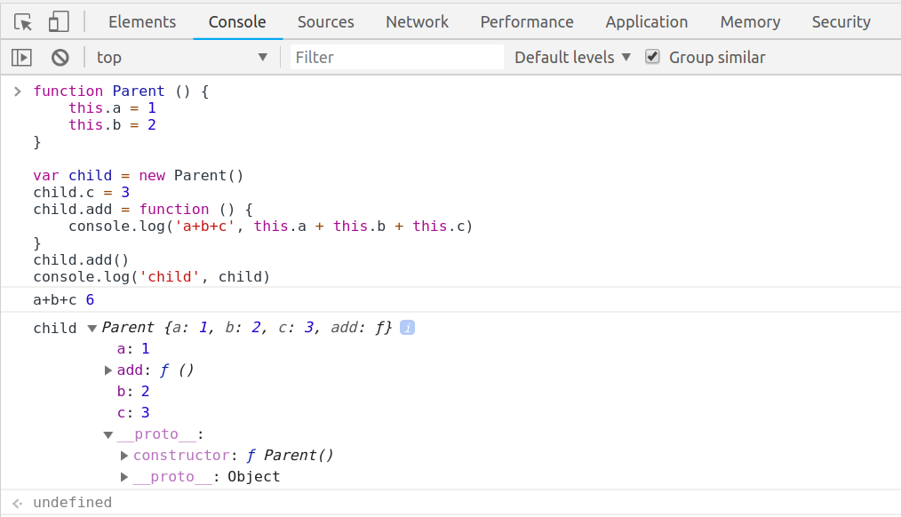Toggle the Group similar checkbox
This screenshot has width=901, height=517.
[x=653, y=58]
